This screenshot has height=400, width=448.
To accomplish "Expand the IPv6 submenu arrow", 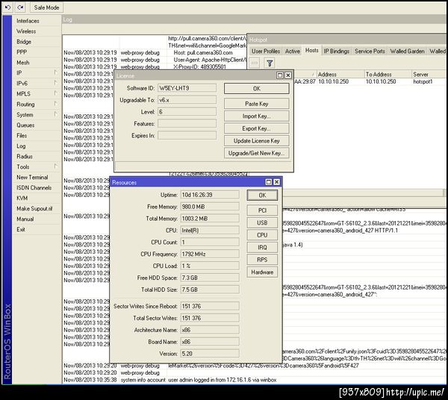I will (x=56, y=83).
